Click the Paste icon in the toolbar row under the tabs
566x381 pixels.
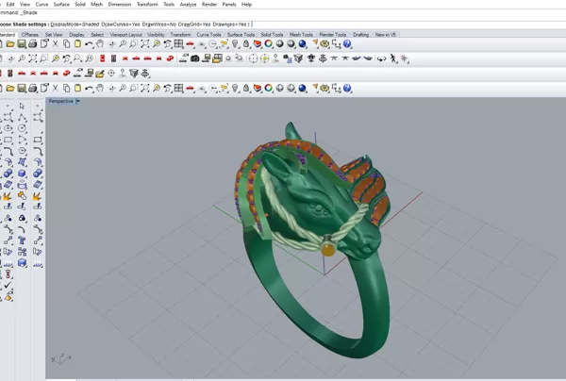pos(77,44)
